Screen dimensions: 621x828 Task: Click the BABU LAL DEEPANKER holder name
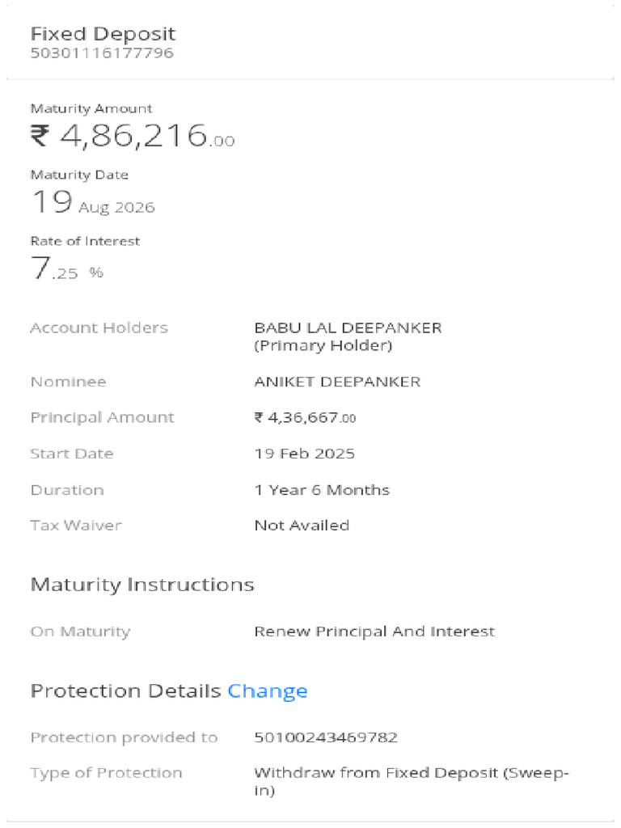coord(348,328)
